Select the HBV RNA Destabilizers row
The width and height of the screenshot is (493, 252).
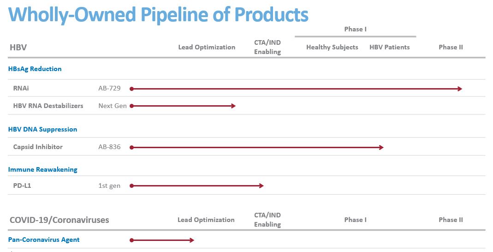(48, 106)
